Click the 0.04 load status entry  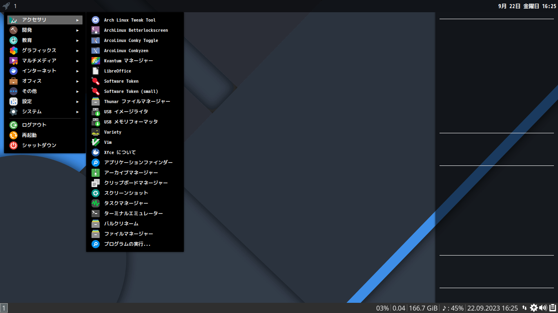399,308
